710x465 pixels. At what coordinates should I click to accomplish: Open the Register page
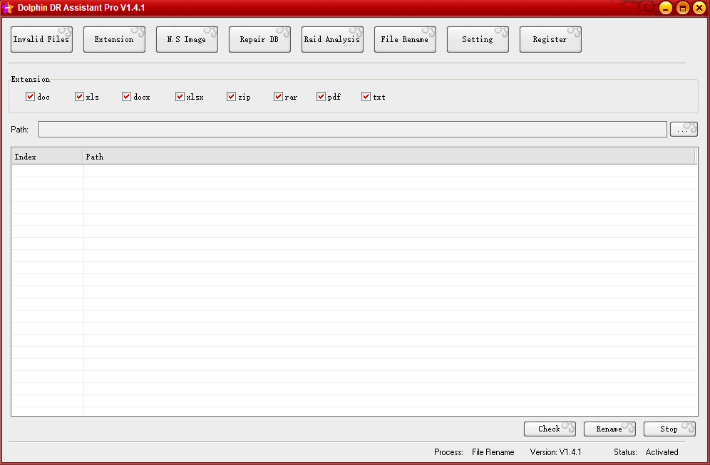tap(550, 39)
